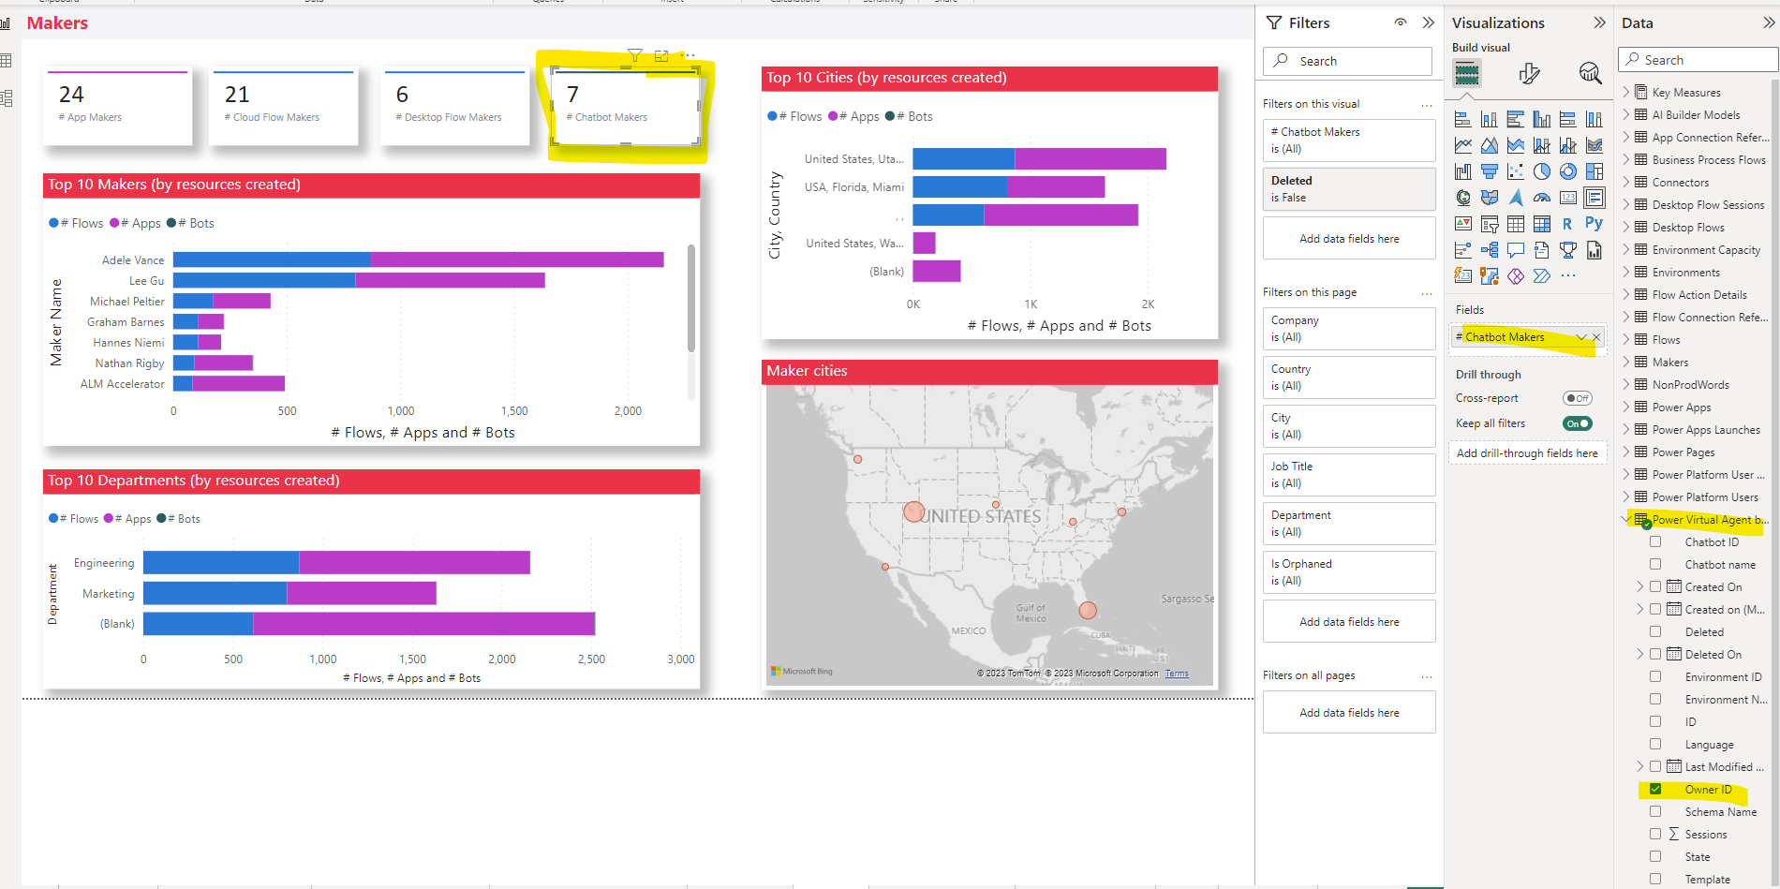Screen dimensions: 1780x889
Task: Remove the # Chatbot Makers field with its X
Action: pos(1597,337)
